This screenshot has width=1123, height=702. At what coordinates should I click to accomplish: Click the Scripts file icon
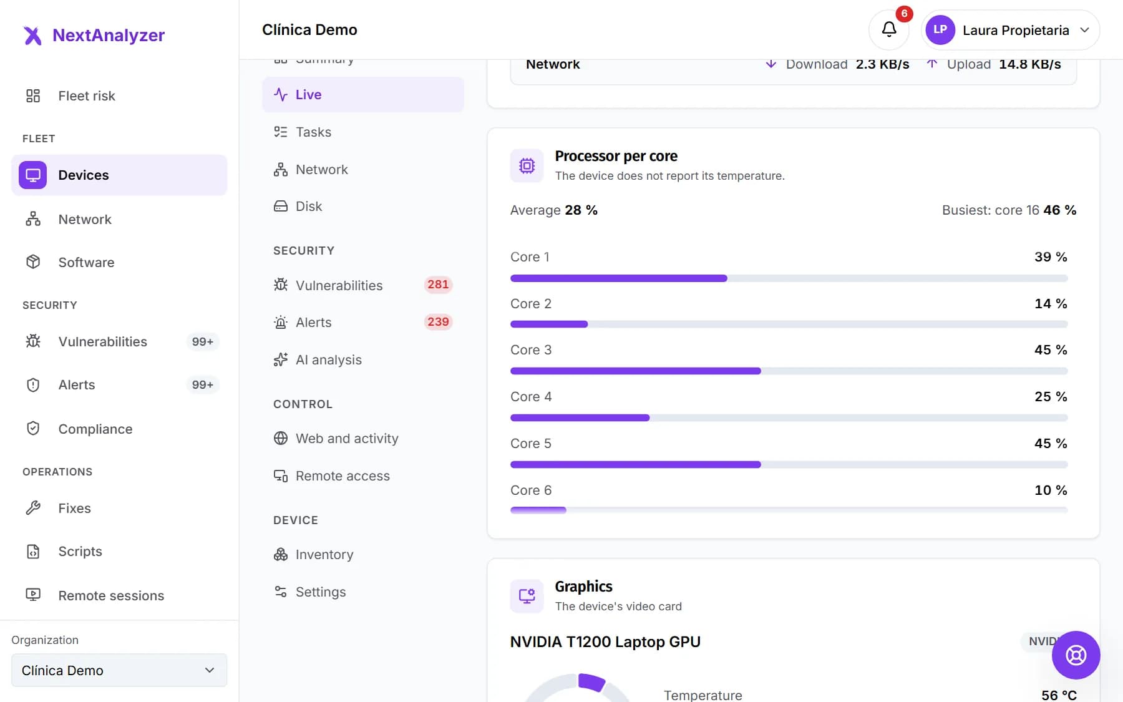click(x=33, y=552)
